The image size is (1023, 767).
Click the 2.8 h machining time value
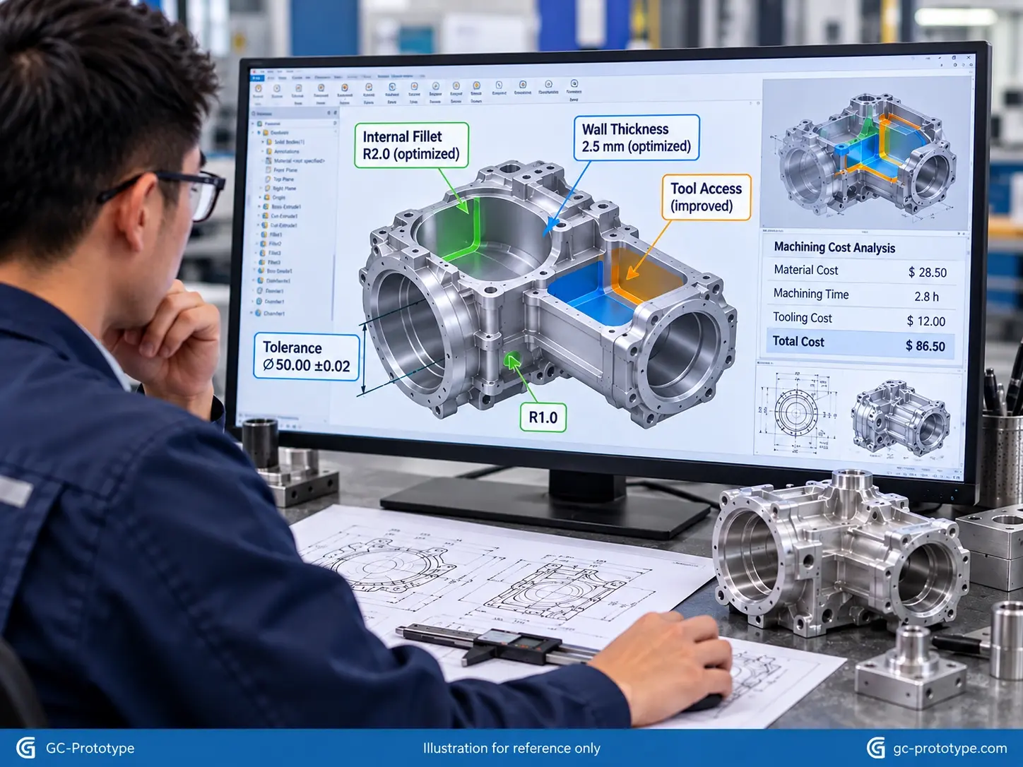926,297
